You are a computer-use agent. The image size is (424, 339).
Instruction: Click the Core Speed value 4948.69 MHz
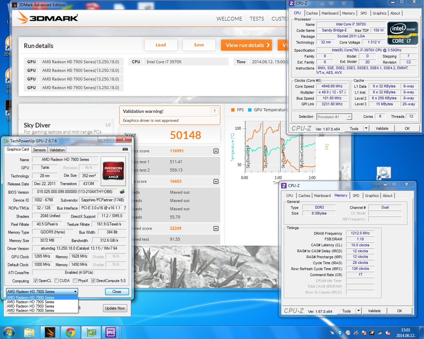(332, 86)
